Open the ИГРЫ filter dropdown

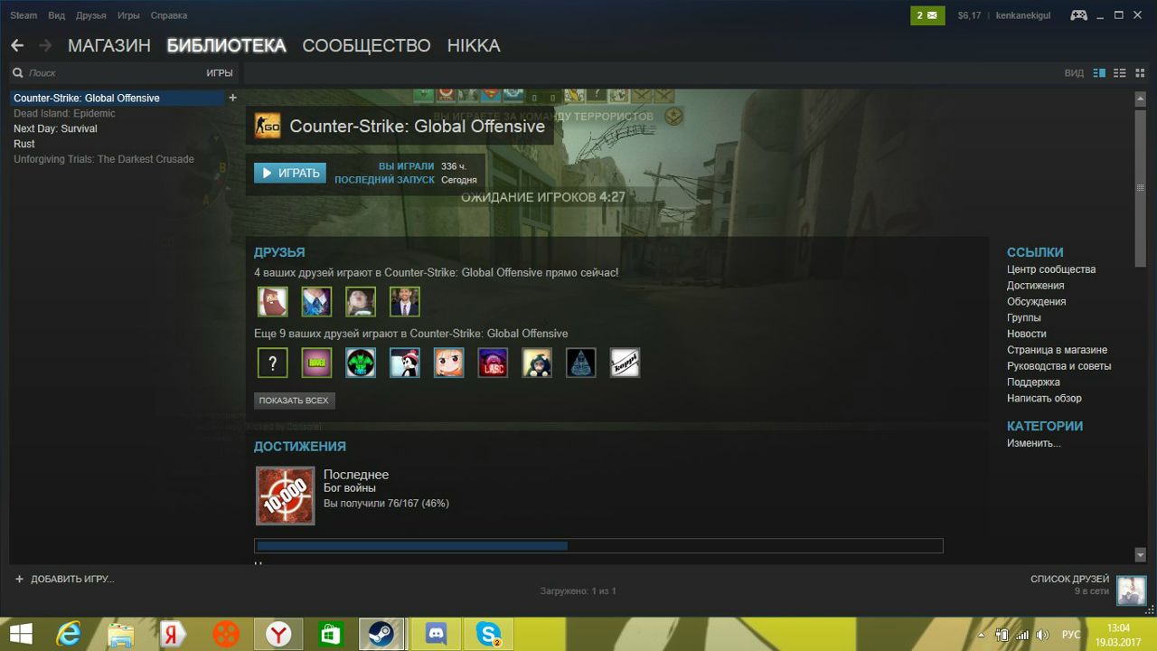pos(220,73)
